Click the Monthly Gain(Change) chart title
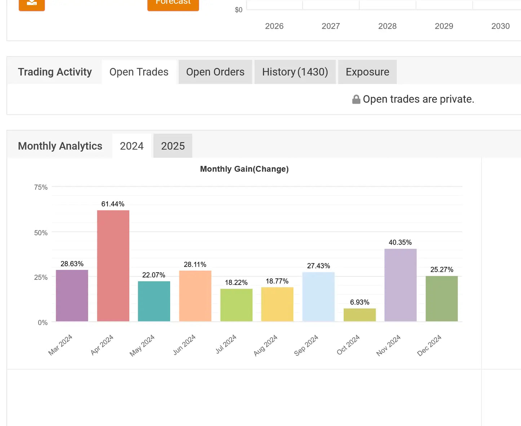 point(244,169)
